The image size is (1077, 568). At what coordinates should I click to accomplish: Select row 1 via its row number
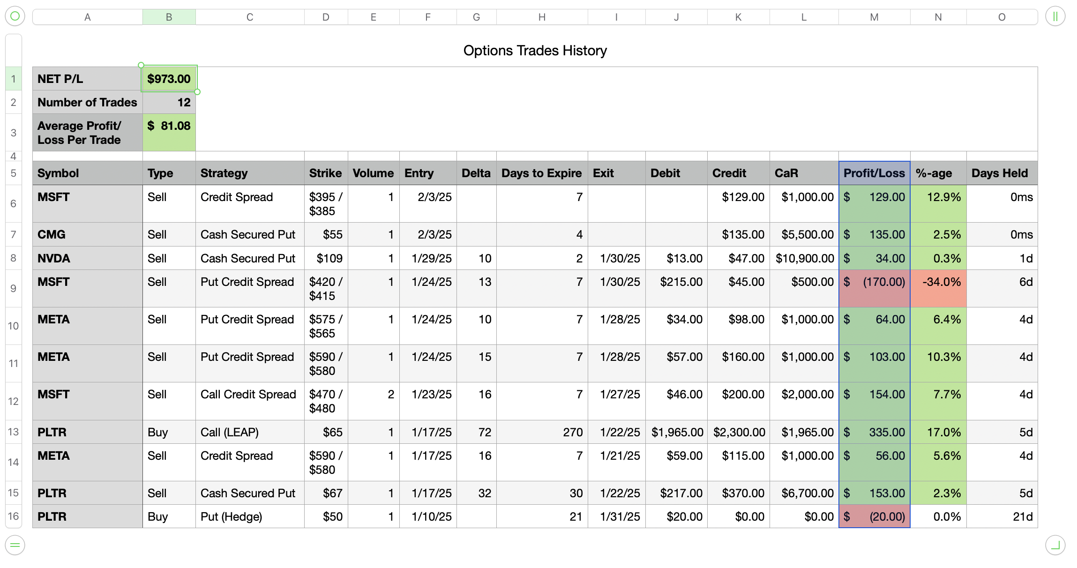[x=14, y=79]
